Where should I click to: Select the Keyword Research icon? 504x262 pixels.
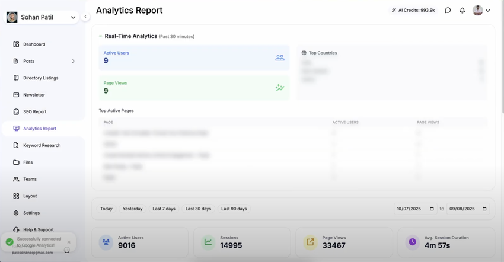(16, 145)
